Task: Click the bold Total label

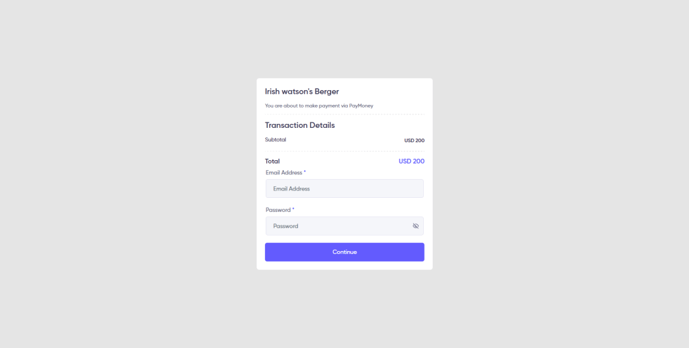Action: (273, 162)
